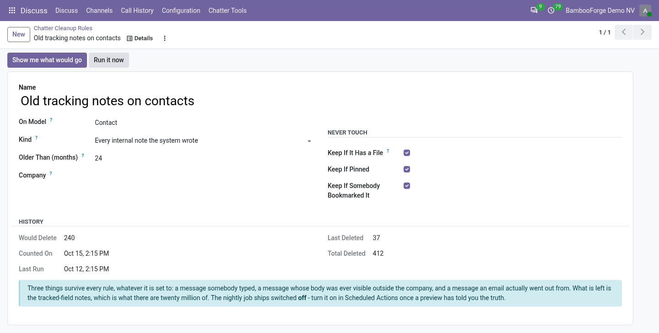Open the conversations icon with badge 9
This screenshot has height=333, width=659.
coord(534,11)
